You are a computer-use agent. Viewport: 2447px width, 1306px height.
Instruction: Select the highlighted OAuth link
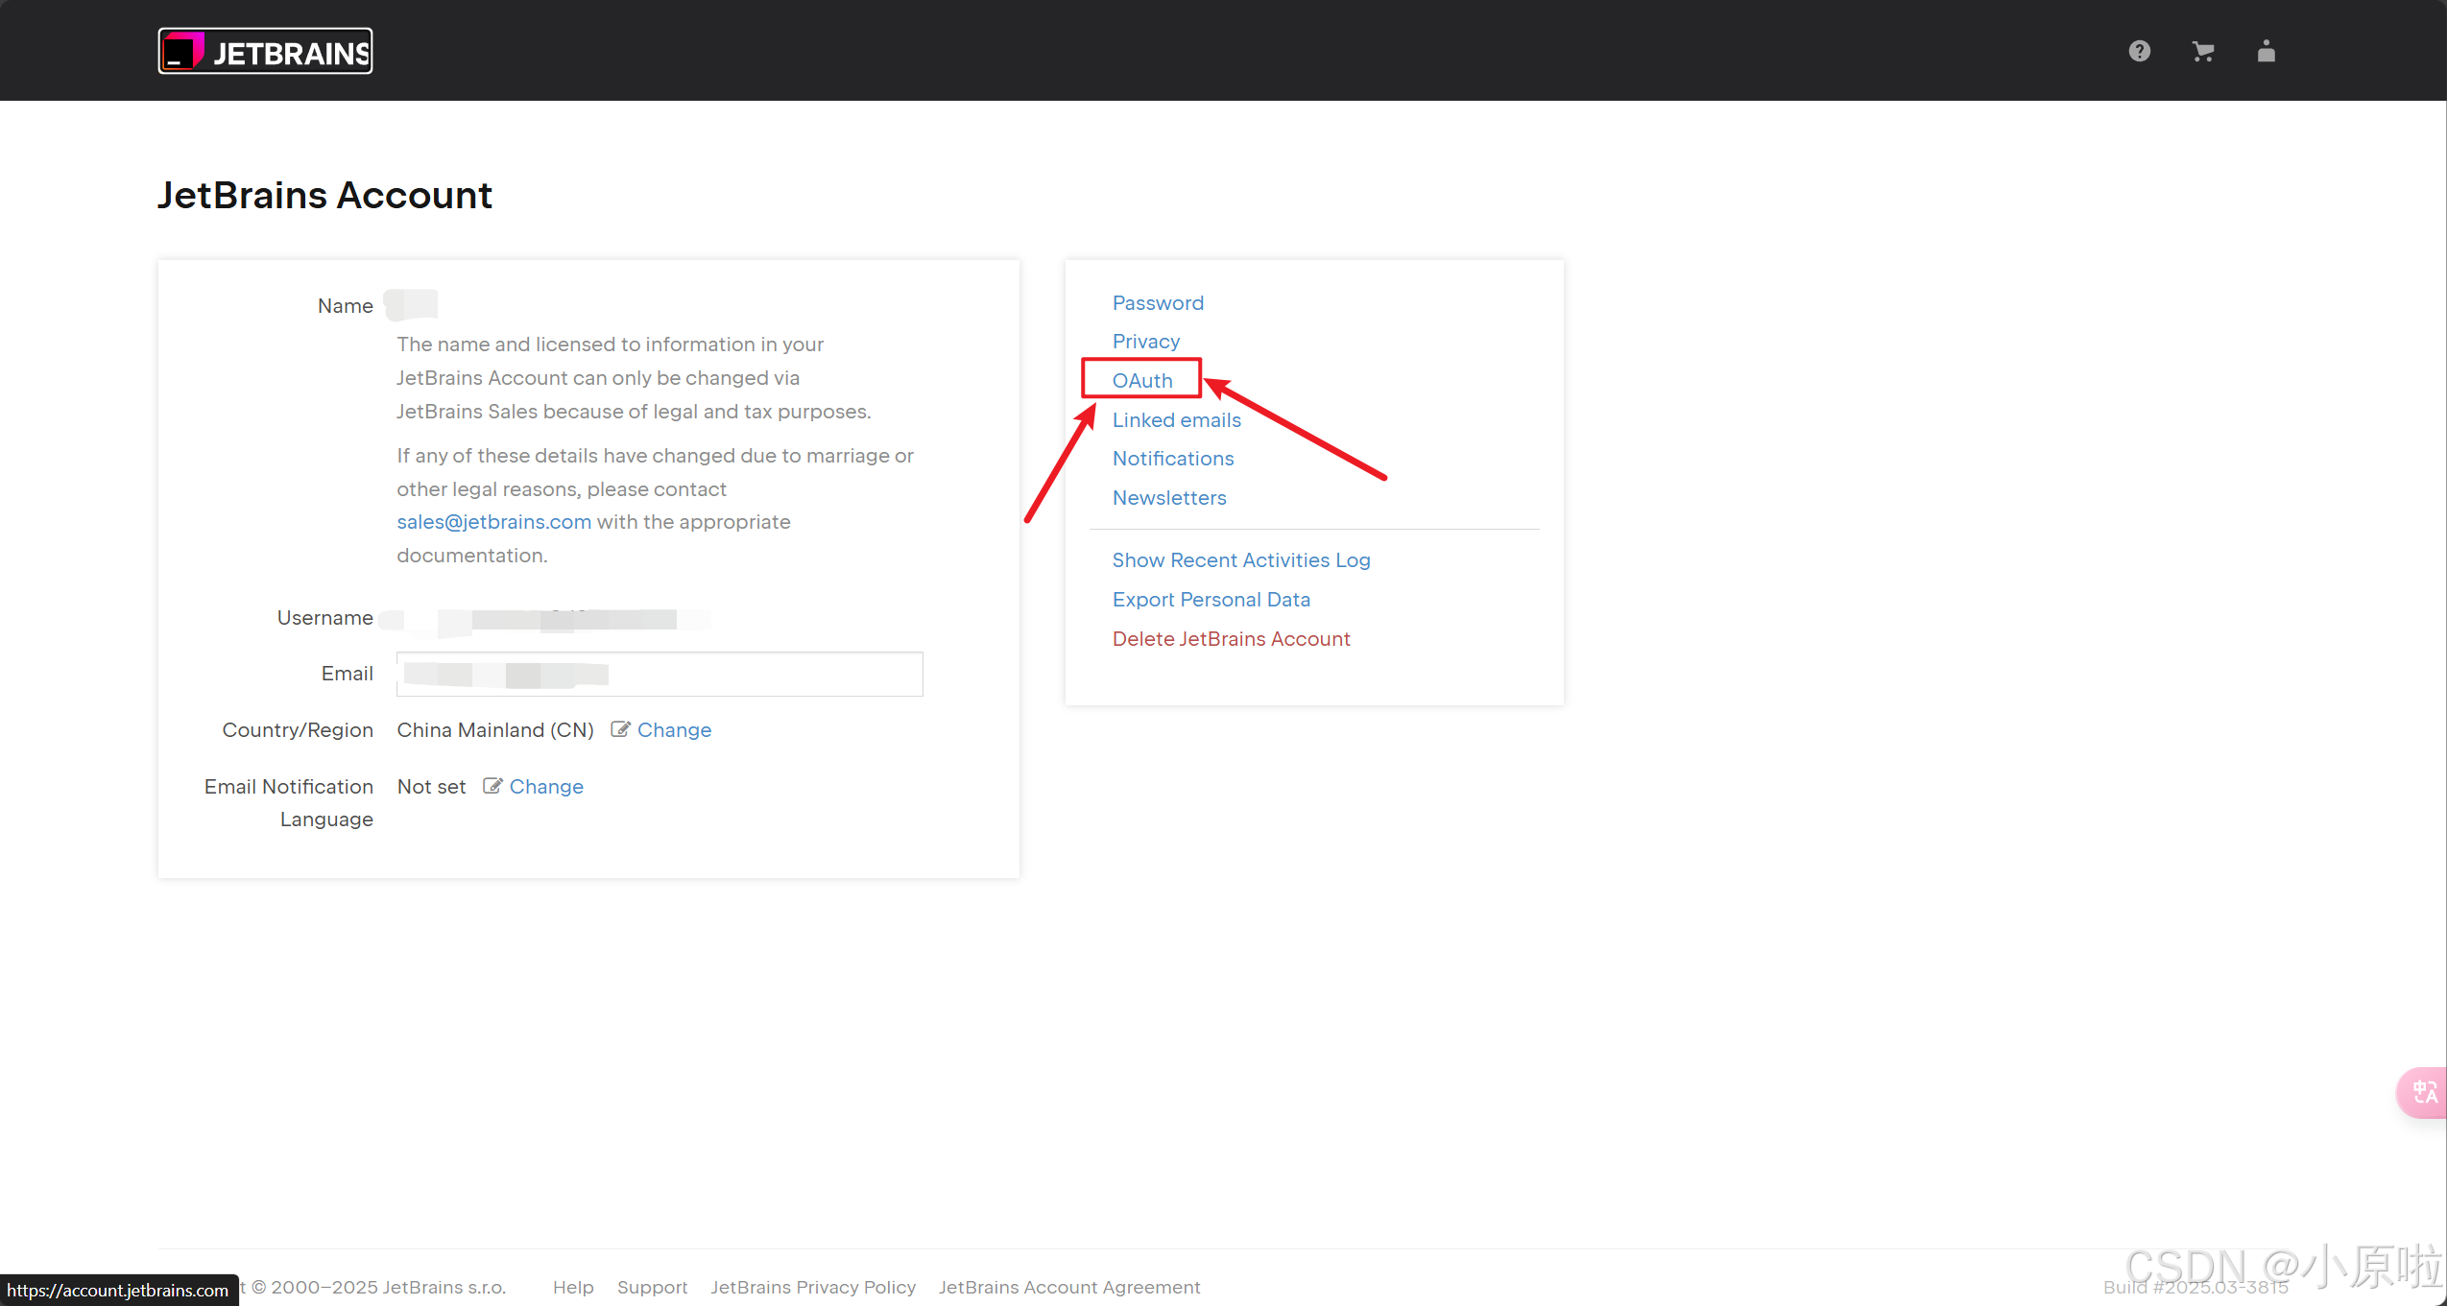[1142, 381]
